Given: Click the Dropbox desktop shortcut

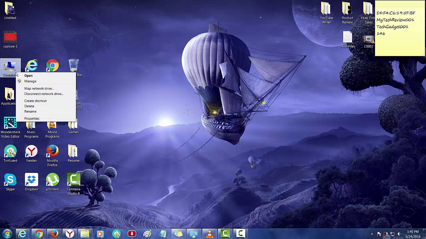Looking at the screenshot, I should (x=31, y=182).
